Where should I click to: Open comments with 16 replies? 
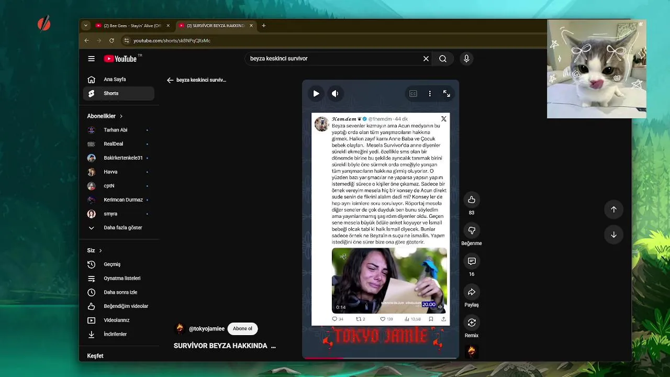tap(472, 261)
